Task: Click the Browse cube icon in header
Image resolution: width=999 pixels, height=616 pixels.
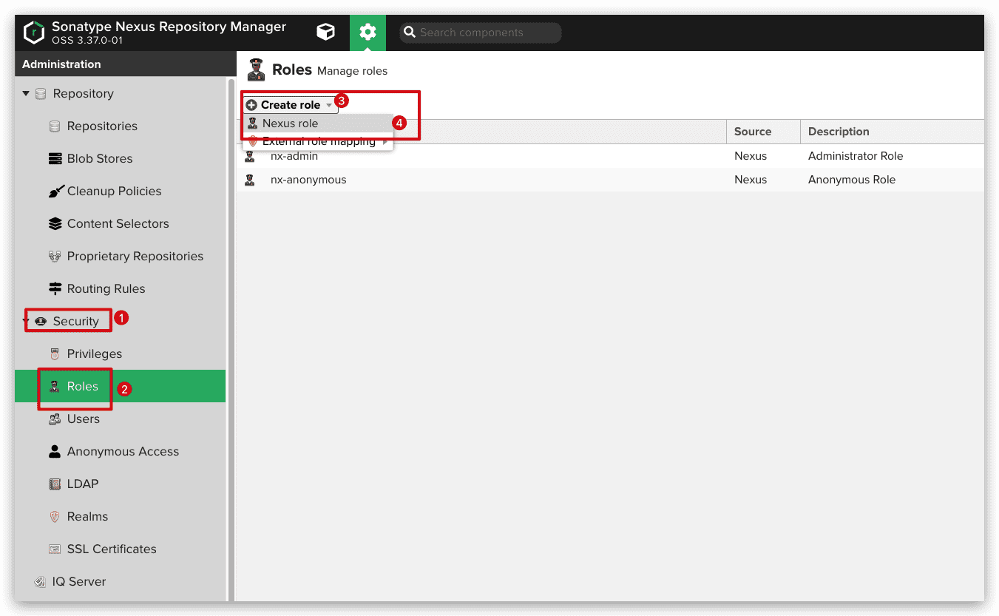Action: 325,32
